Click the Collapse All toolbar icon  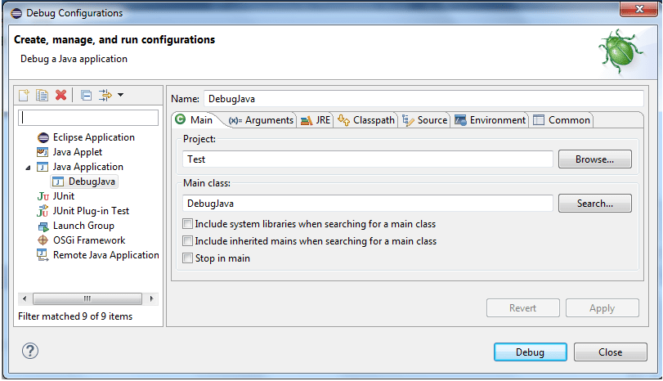[87, 96]
